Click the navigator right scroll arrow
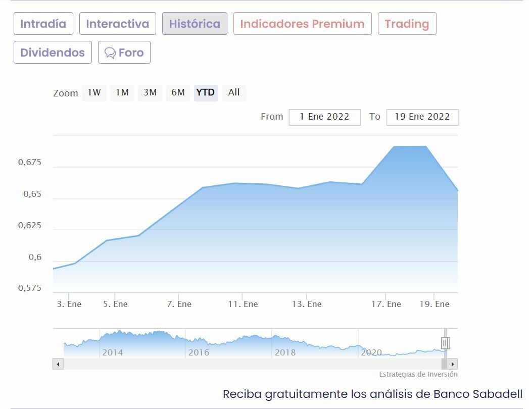 click(x=452, y=364)
